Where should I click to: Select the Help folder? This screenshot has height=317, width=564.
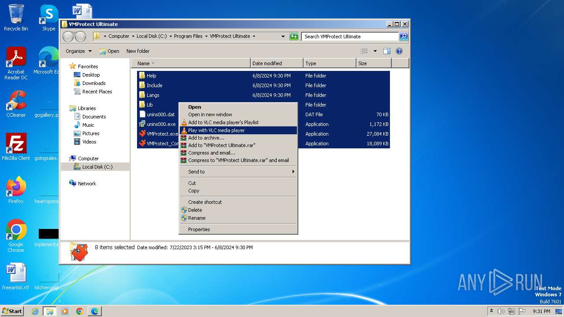tap(151, 76)
